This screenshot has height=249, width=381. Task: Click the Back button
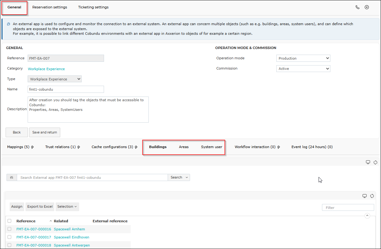point(17,132)
